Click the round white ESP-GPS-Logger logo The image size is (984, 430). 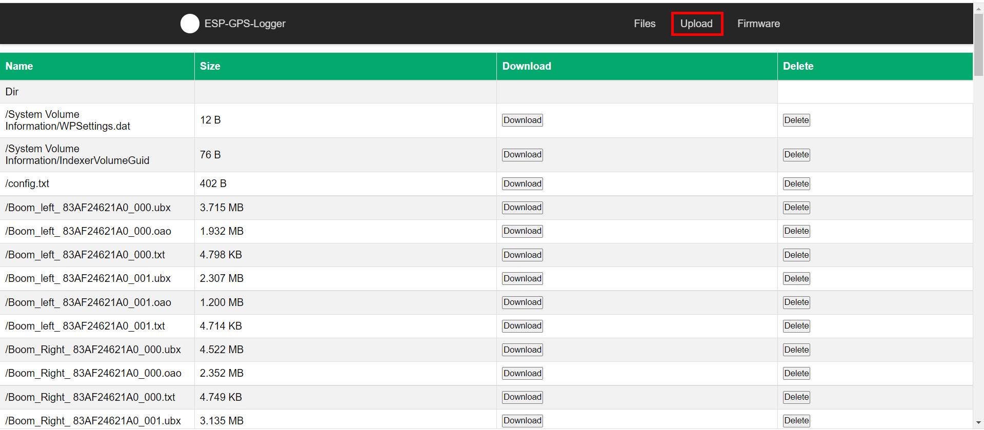point(190,24)
